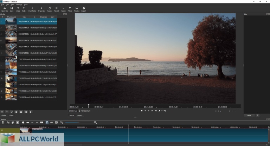Viewport: 270px width, 146px height.
Task: Open the playlist menu button
Action: pos(30,112)
